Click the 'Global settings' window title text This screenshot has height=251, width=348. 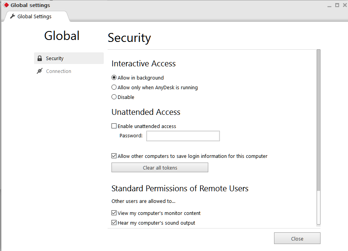pyautogui.click(x=31, y=5)
